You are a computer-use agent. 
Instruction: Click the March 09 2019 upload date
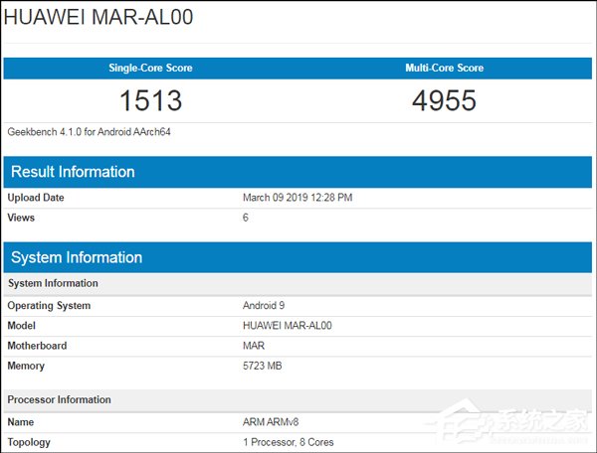298,198
